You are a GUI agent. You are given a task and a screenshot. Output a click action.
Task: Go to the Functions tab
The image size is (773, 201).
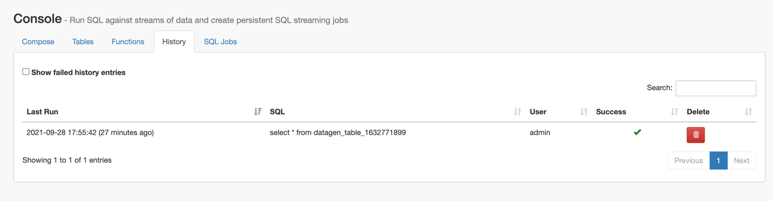click(x=128, y=41)
